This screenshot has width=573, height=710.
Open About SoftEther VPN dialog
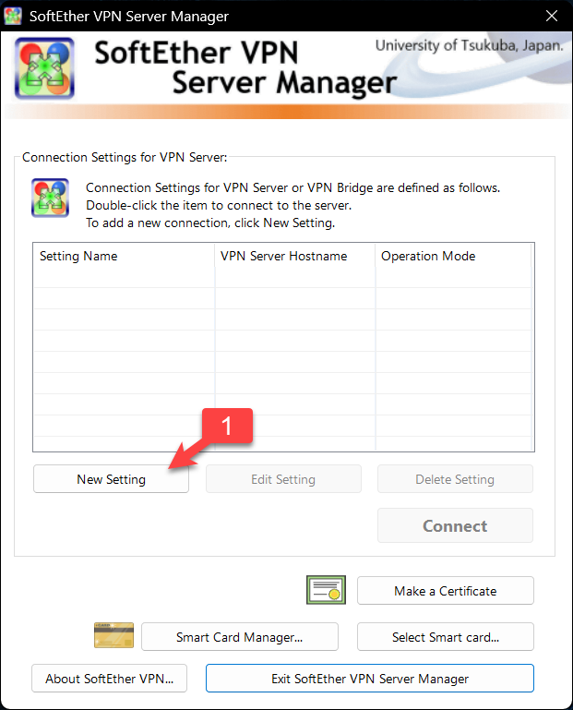coord(109,679)
